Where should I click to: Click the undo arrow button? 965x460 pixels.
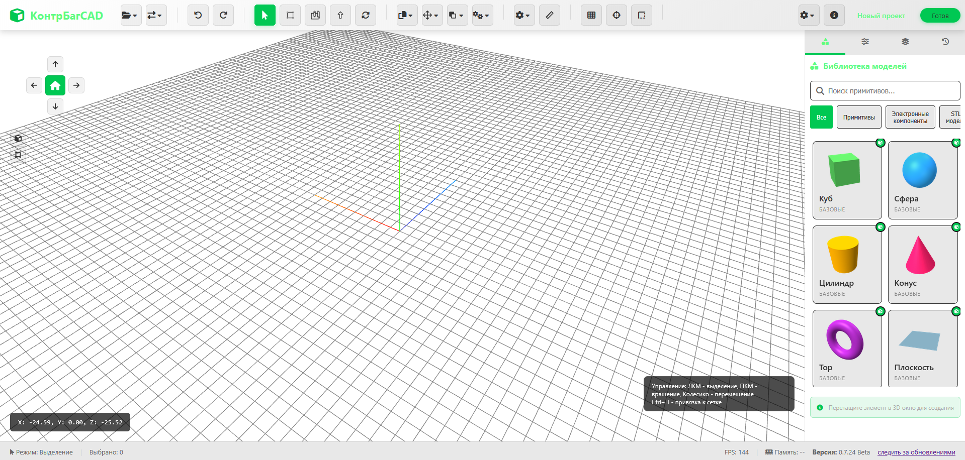[x=198, y=15]
